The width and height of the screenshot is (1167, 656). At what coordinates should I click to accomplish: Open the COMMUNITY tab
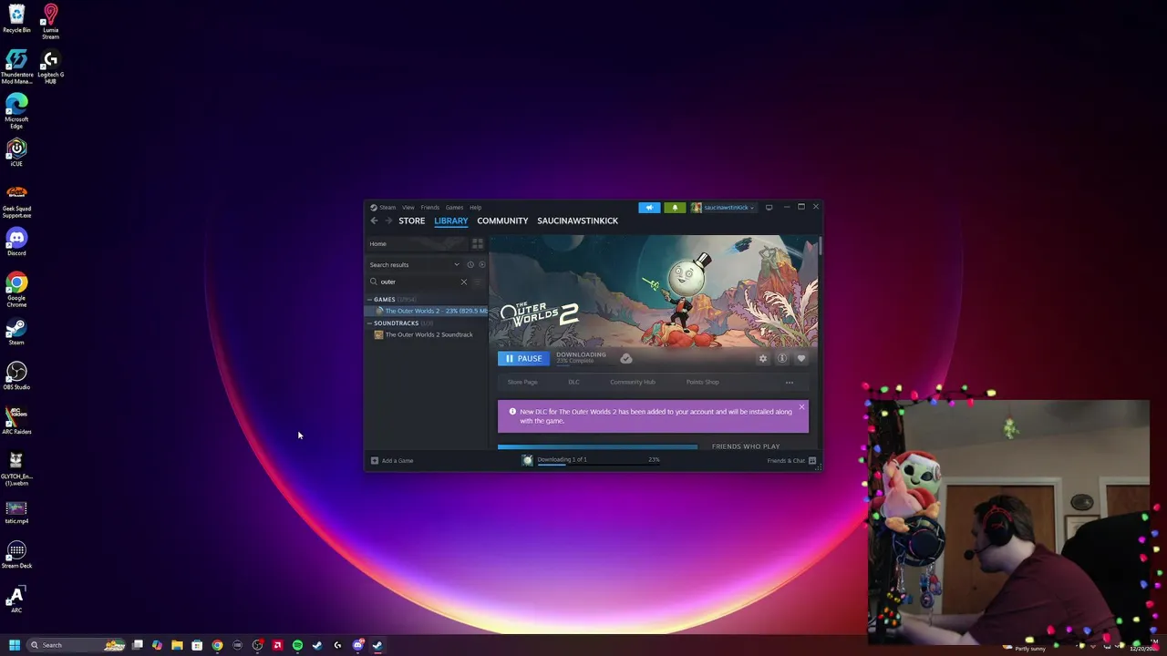point(502,220)
